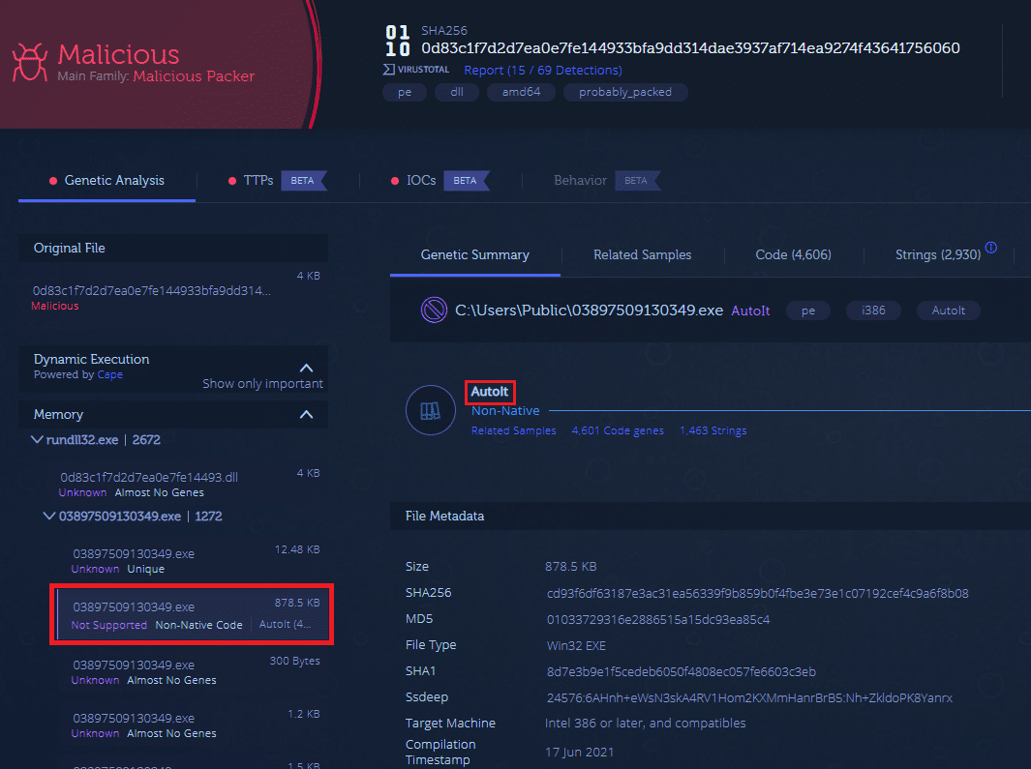Click the not-supported circle icon beside file path

pyautogui.click(x=434, y=310)
